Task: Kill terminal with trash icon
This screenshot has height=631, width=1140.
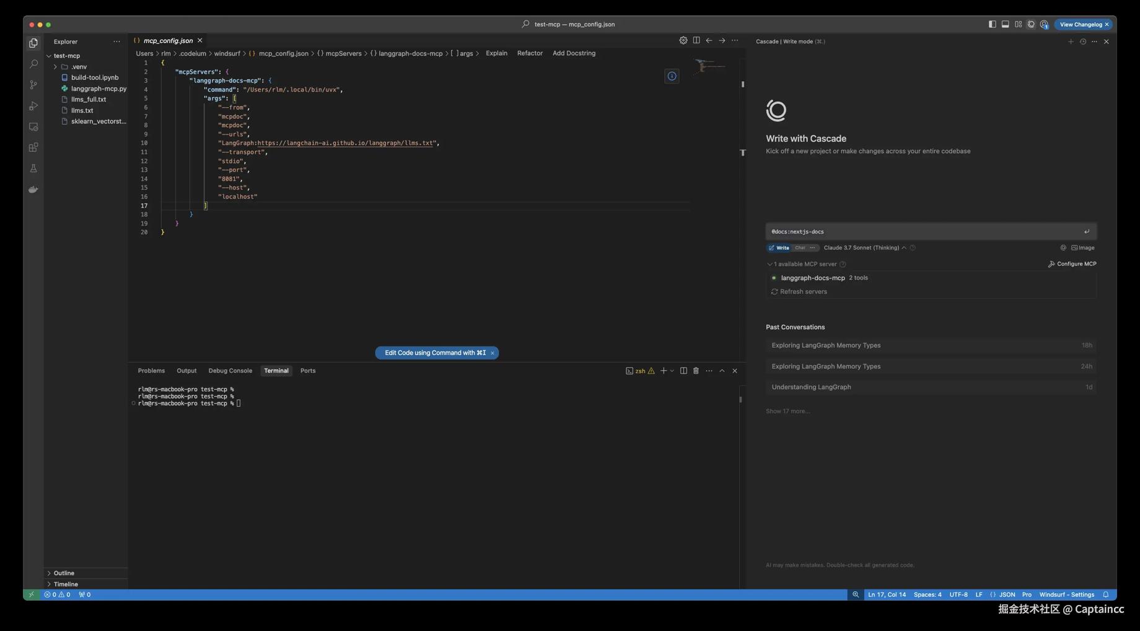Action: (x=696, y=371)
